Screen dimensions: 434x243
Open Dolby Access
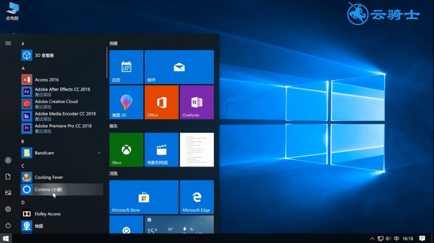pyautogui.click(x=62, y=214)
